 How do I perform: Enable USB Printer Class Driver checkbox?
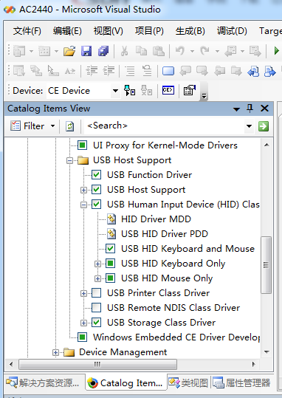click(97, 293)
